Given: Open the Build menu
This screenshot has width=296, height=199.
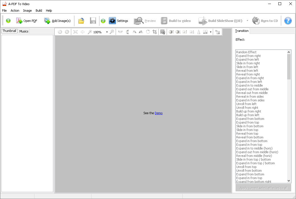Looking at the screenshot, I should pyautogui.click(x=39, y=11).
